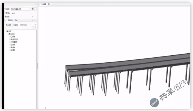The width and height of the screenshot is (193, 111).
Task: Click the pin icon at left panel top
Action: (36, 4)
